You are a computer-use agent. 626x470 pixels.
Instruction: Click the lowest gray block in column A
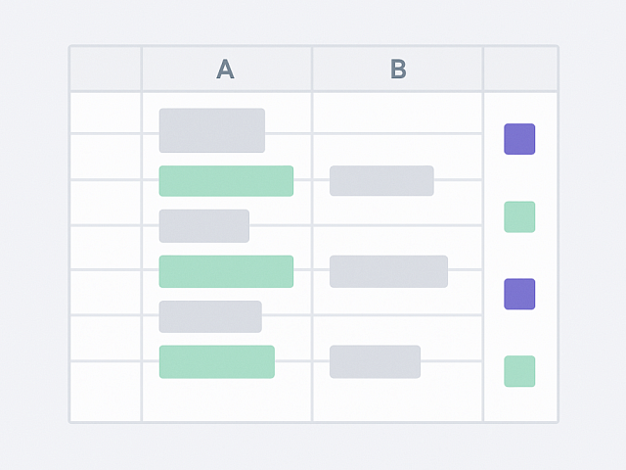pos(210,316)
